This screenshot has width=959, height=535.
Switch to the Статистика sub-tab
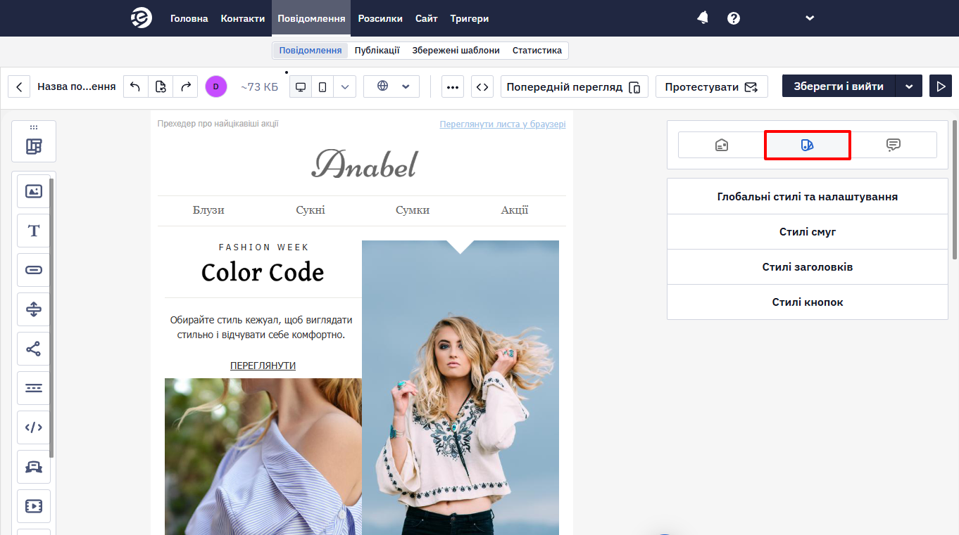[537, 51]
